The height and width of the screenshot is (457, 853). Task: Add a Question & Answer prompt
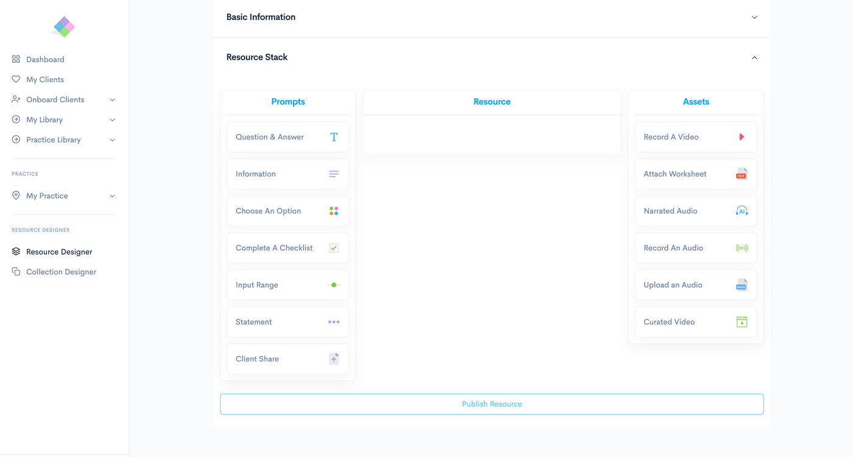point(288,137)
